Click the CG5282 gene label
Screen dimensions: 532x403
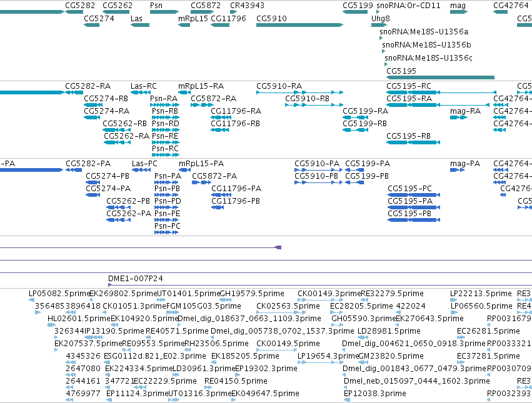[x=80, y=6]
